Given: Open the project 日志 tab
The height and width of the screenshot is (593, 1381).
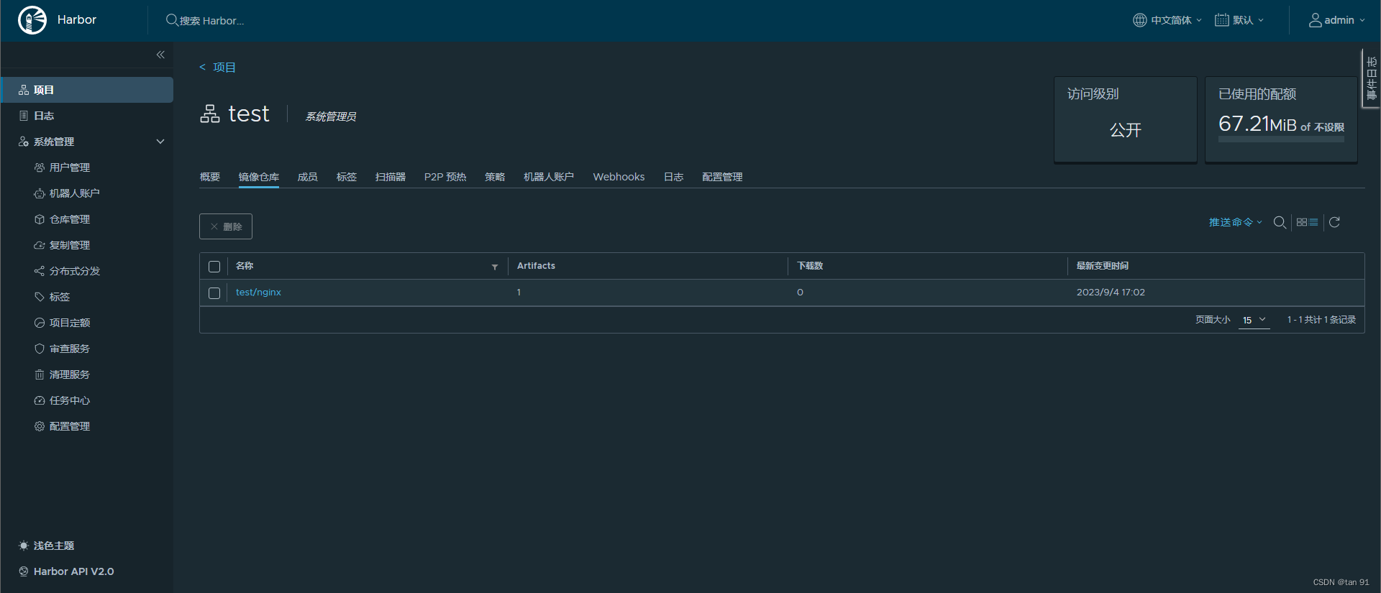Looking at the screenshot, I should [x=673, y=177].
